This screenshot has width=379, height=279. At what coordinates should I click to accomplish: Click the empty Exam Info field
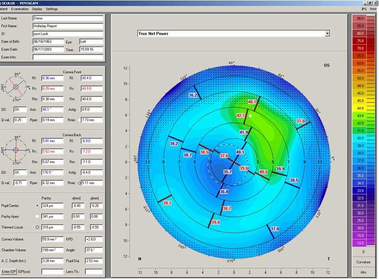(x=68, y=57)
